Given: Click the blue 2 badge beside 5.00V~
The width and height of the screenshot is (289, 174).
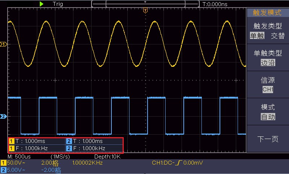Looking at the screenshot, I should 3,170.
